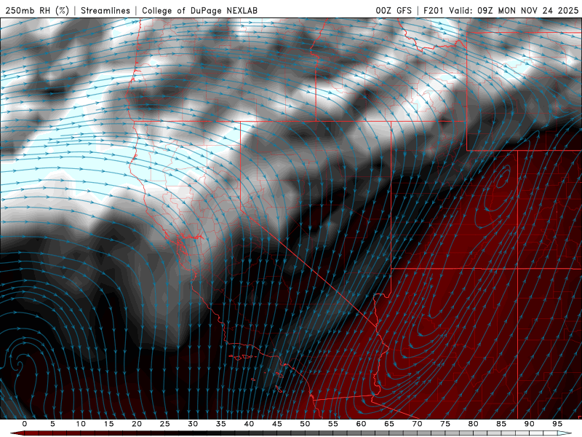Click the "00Z GFS" model run label

tap(394, 10)
